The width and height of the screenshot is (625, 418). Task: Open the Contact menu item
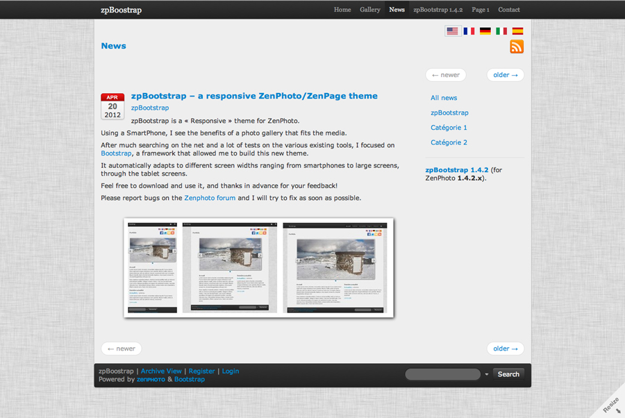509,10
